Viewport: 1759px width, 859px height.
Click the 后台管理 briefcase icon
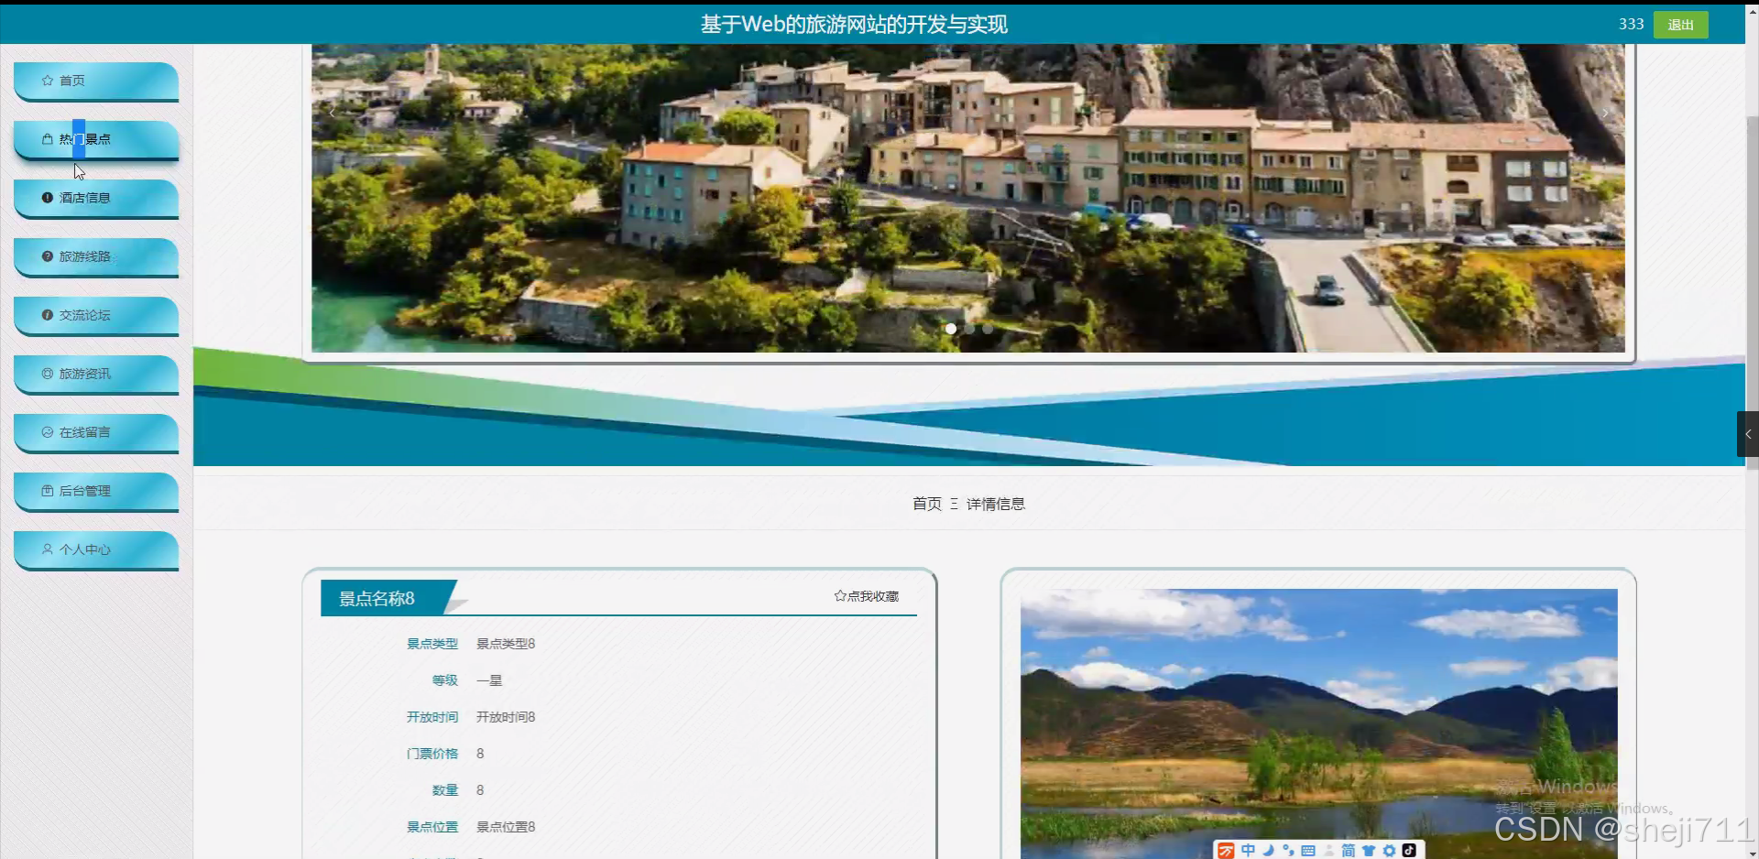point(48,491)
